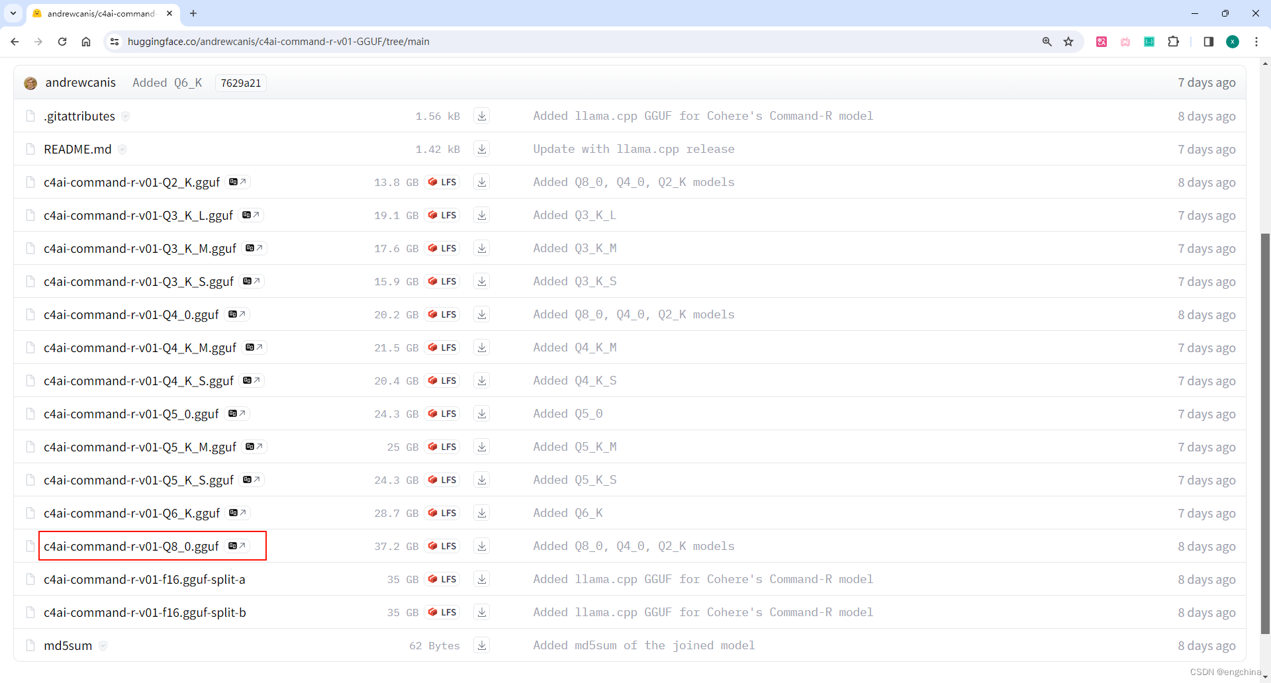Download the Q4_K_M.gguf model file
1271x683 pixels.
coord(482,347)
